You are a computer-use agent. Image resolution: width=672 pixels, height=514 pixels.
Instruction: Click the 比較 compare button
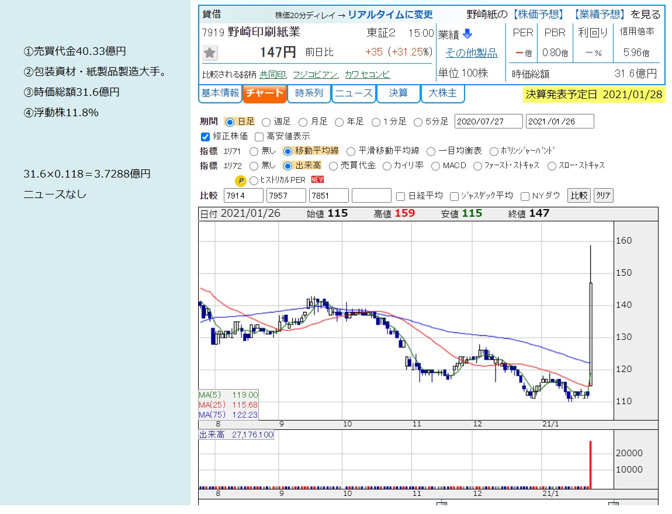(x=579, y=195)
